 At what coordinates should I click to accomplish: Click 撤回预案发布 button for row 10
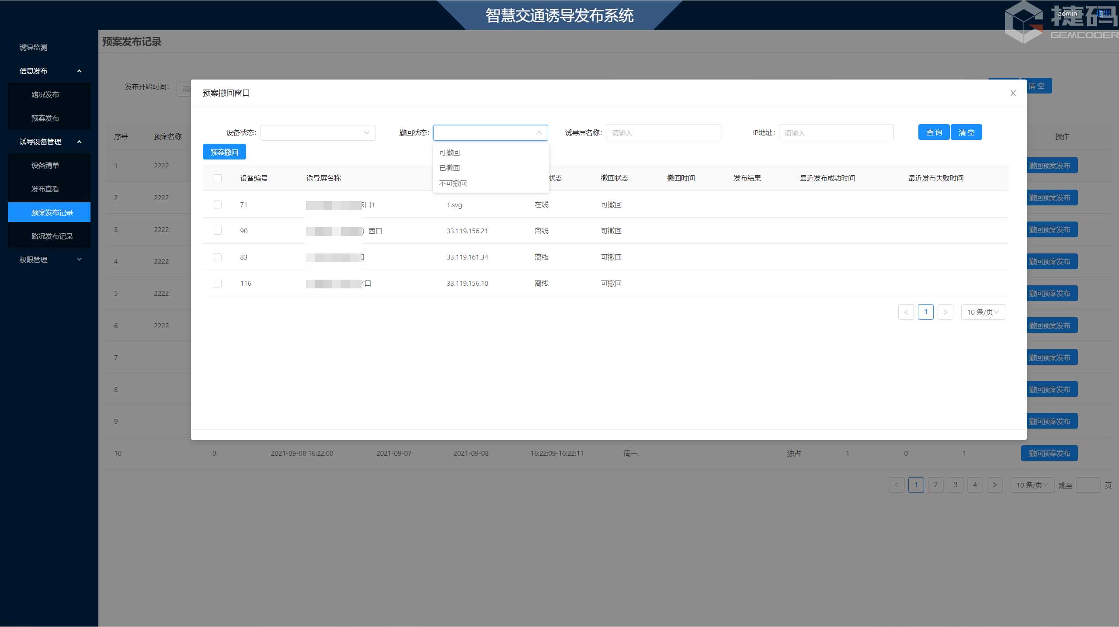click(x=1049, y=453)
